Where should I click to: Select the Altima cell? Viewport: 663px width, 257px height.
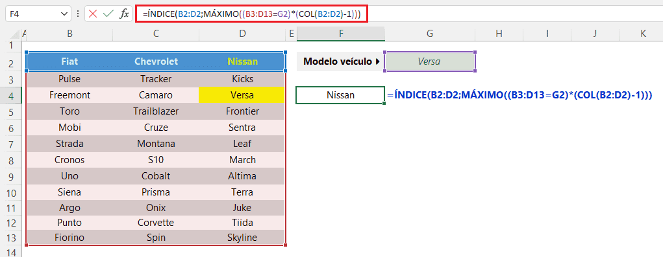[x=242, y=175]
